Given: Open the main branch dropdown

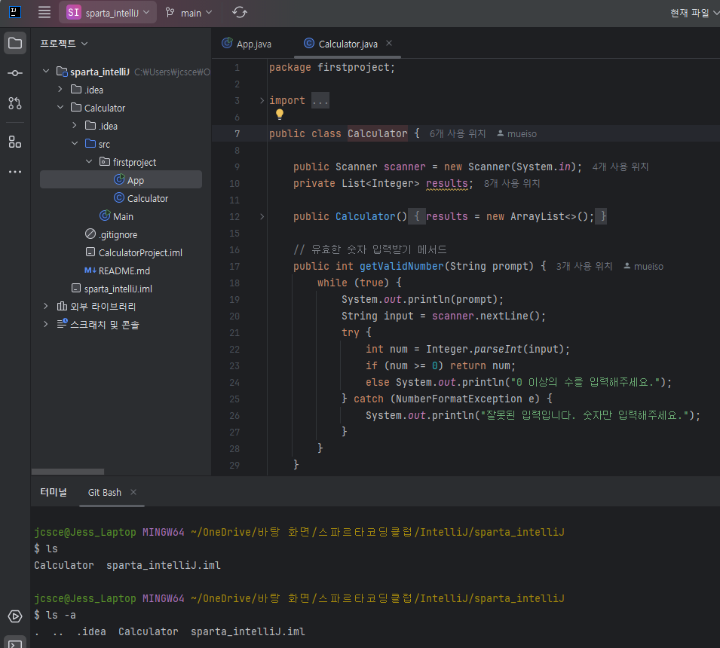Looking at the screenshot, I should click(189, 13).
